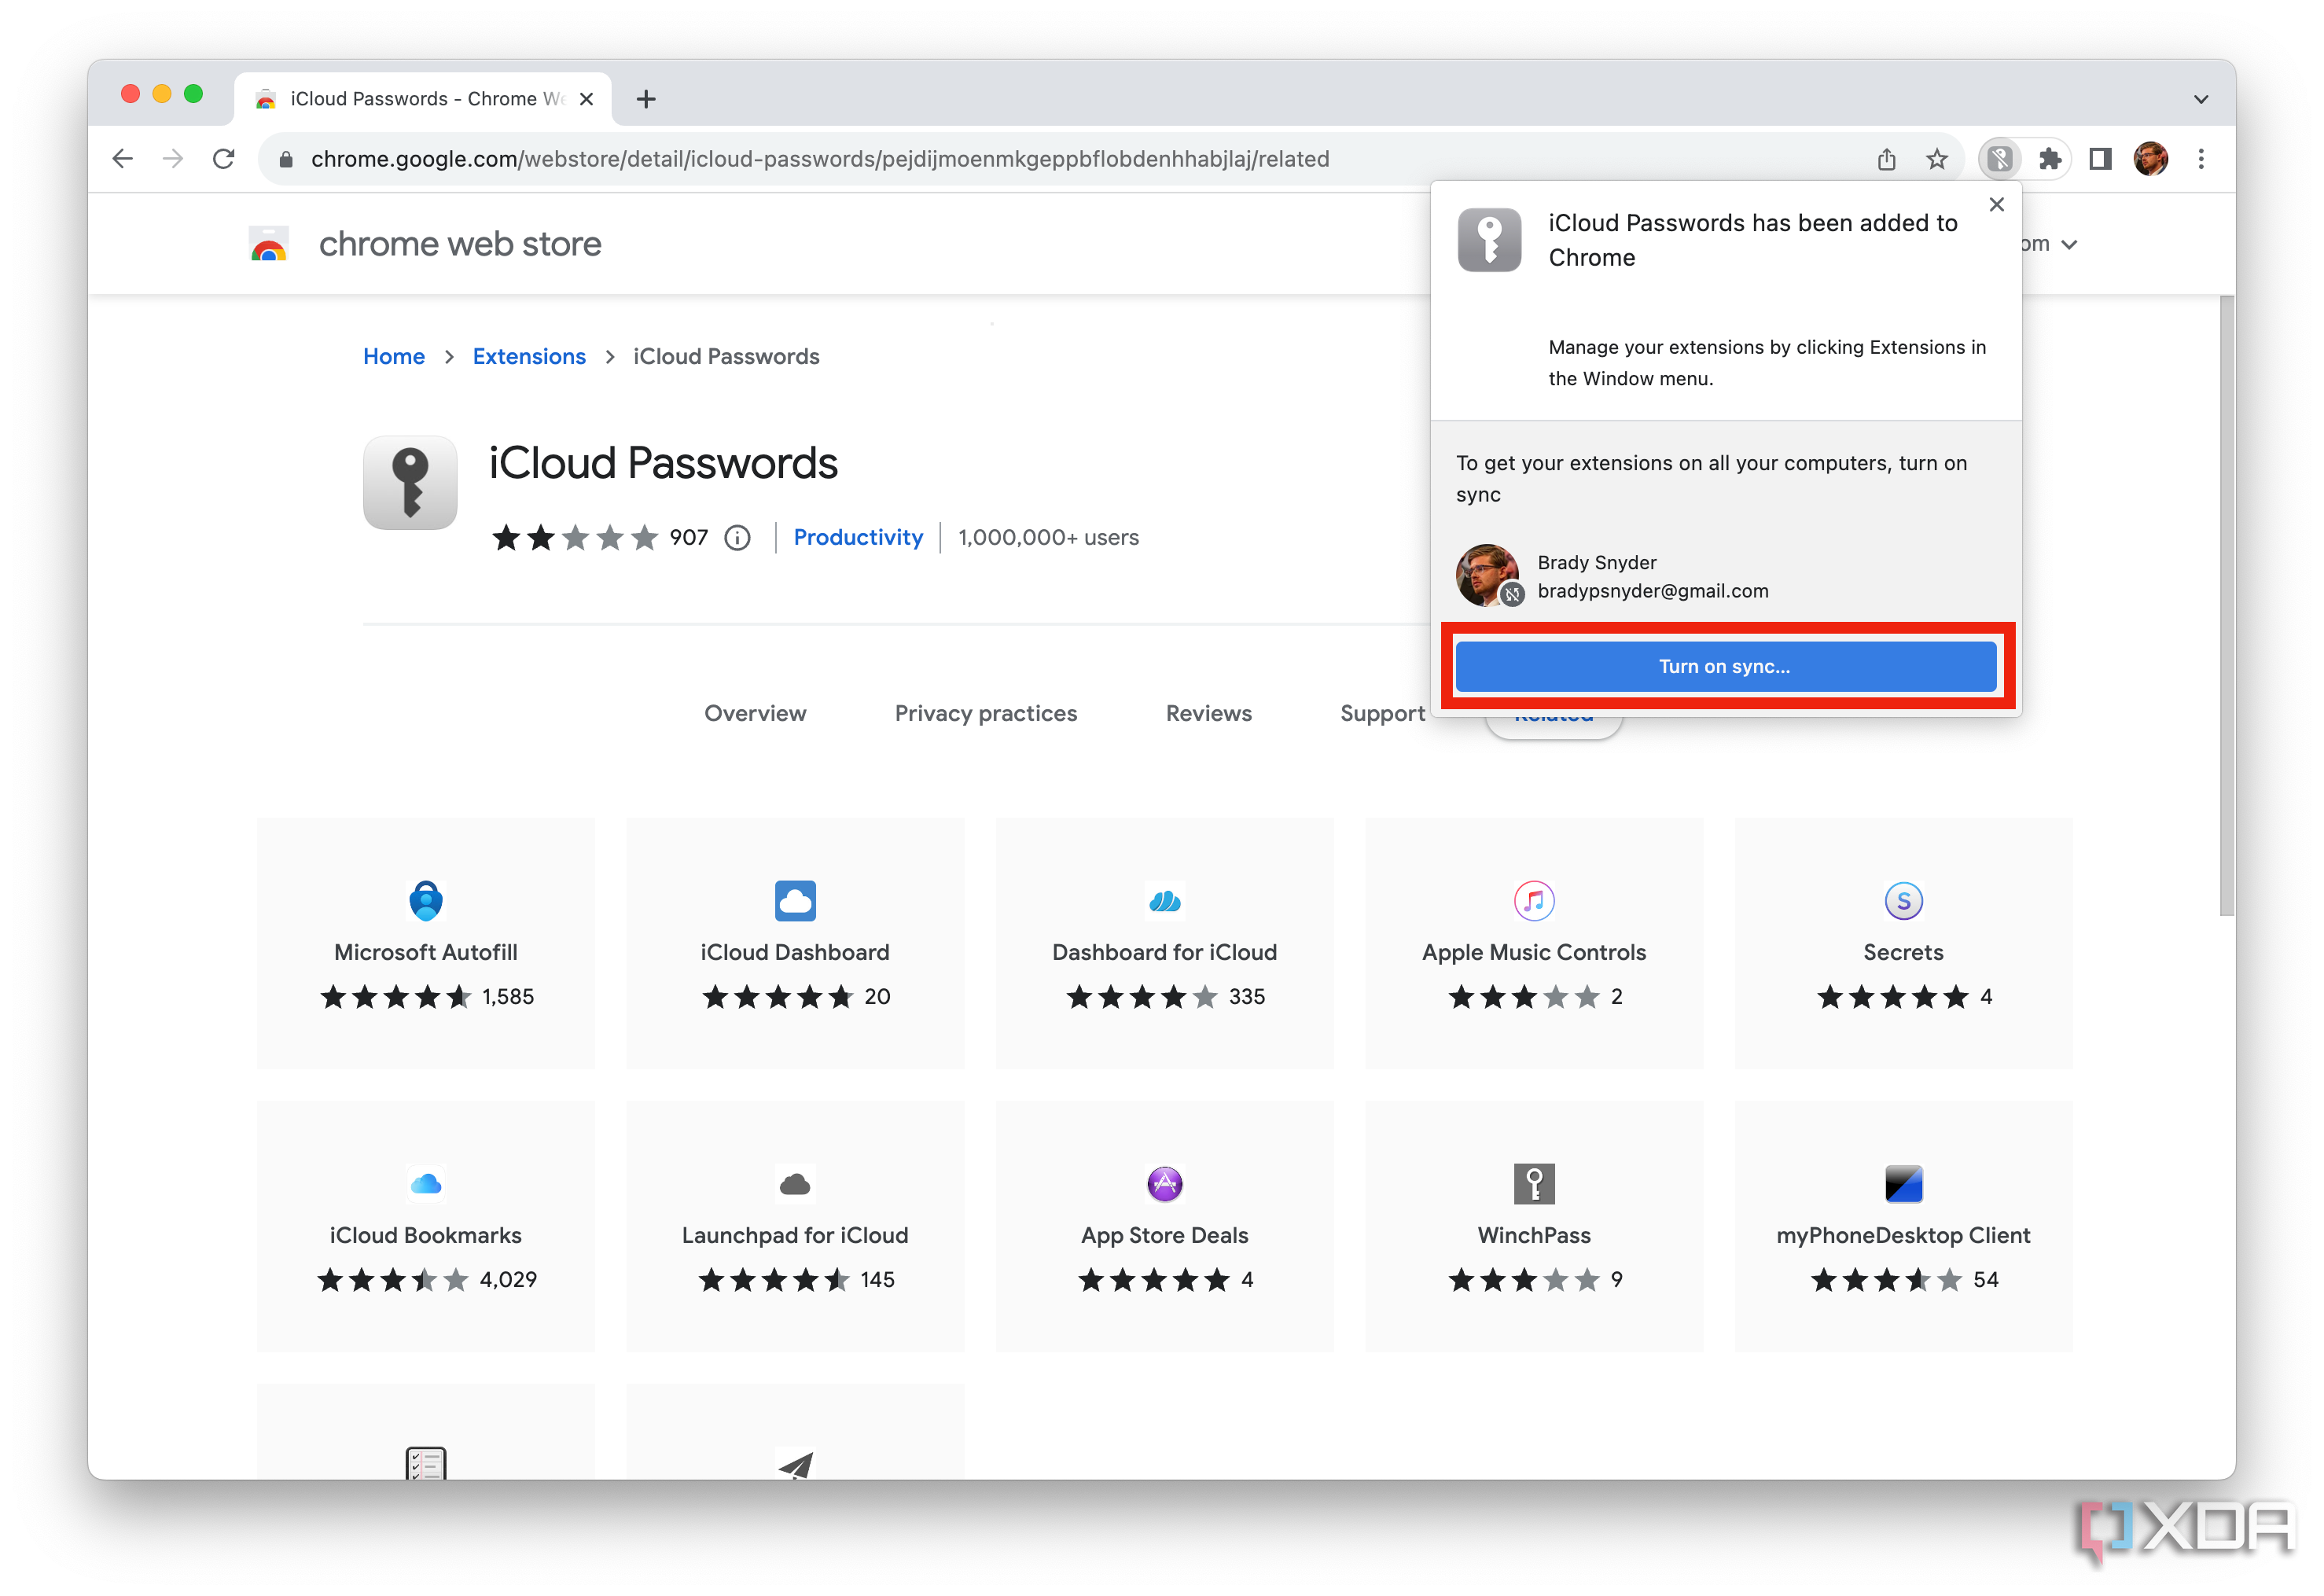Open the tab search chevron at top right
The height and width of the screenshot is (1596, 2324).
[x=2200, y=98]
